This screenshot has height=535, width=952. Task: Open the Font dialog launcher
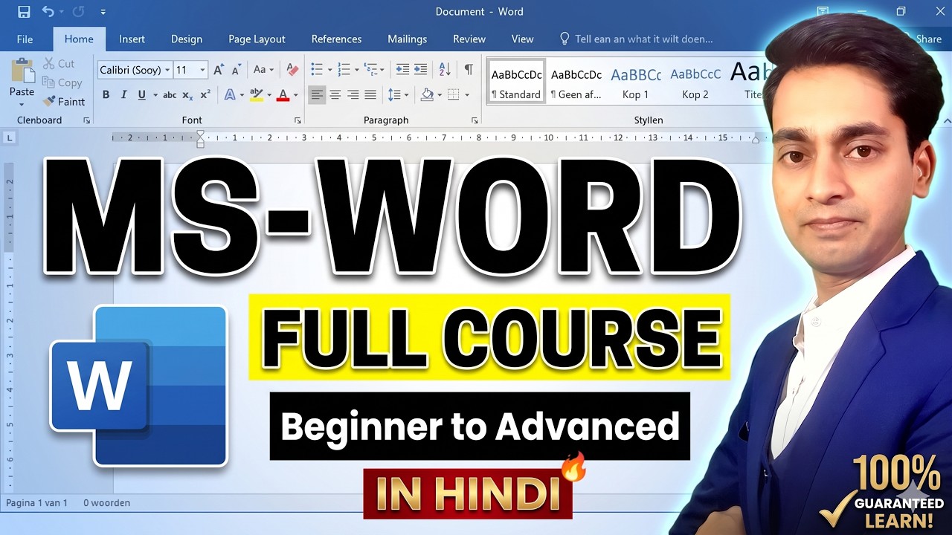click(x=297, y=120)
